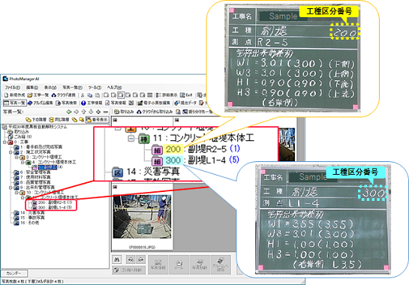The height and width of the screenshot is (285, 409).
Task: Select 16 : その他 folder
Action: 27,223
